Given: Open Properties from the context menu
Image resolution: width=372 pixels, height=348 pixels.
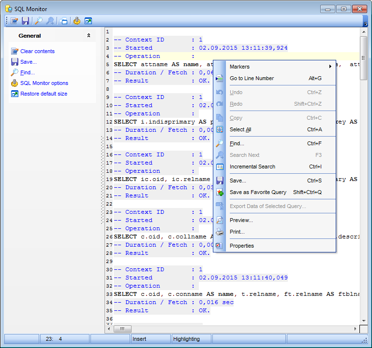Looking at the screenshot, I should coord(241,246).
